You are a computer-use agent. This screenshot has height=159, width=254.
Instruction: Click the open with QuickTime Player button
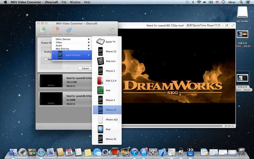point(204,25)
